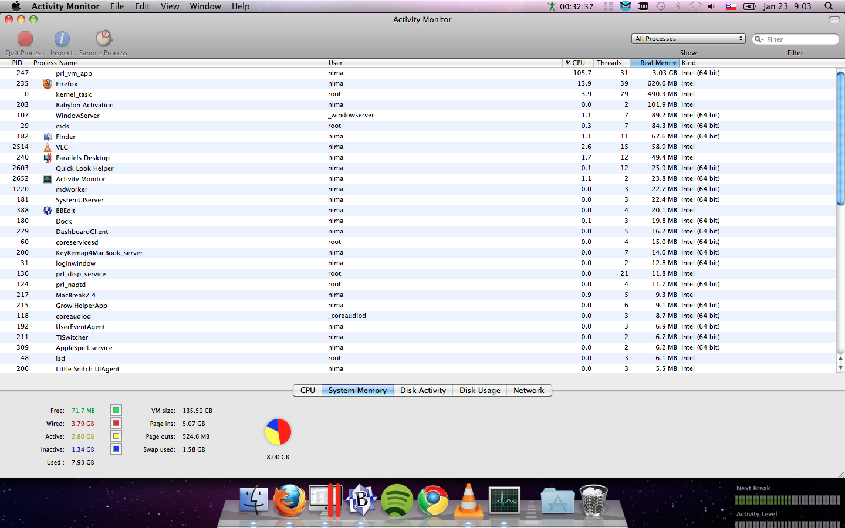Sort by the User column header

(x=444, y=63)
